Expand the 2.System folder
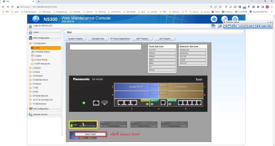Screen dimensions: 275x146 [35, 68]
